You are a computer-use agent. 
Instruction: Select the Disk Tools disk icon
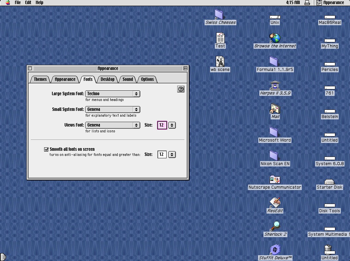[330, 205]
